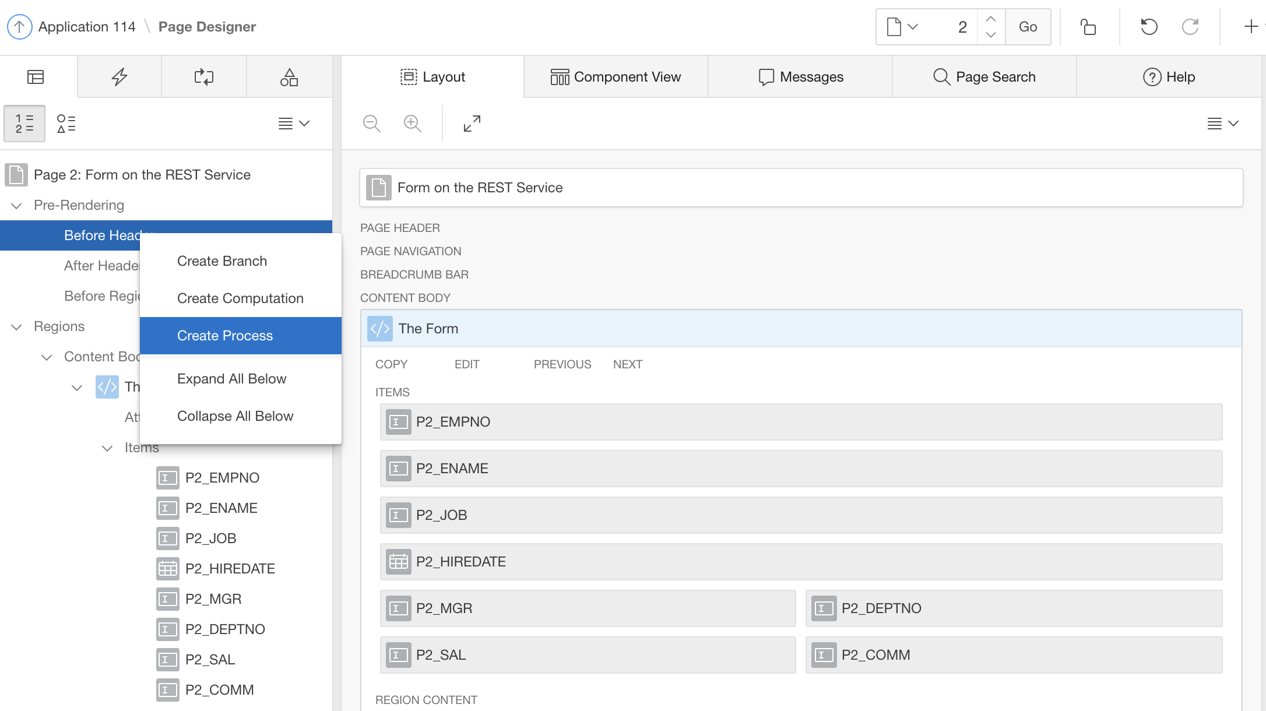
Task: Click the Go button
Action: [x=1028, y=27]
